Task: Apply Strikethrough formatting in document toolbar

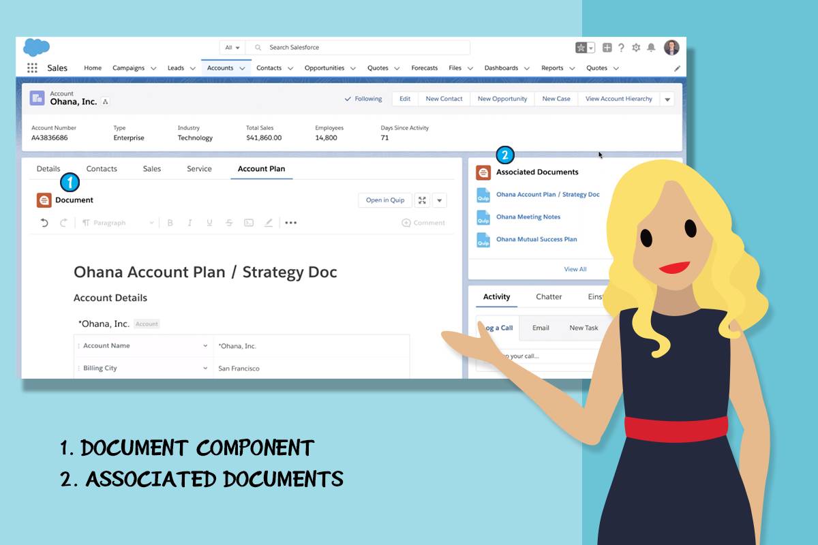Action: tap(229, 223)
